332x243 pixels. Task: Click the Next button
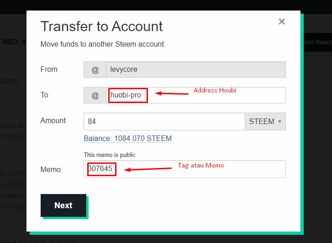click(63, 205)
